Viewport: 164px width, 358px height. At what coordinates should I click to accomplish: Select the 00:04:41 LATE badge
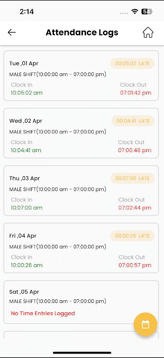(x=133, y=121)
